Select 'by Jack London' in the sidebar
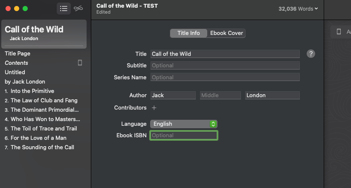Screen dimensions: 351x188 coord(25,82)
